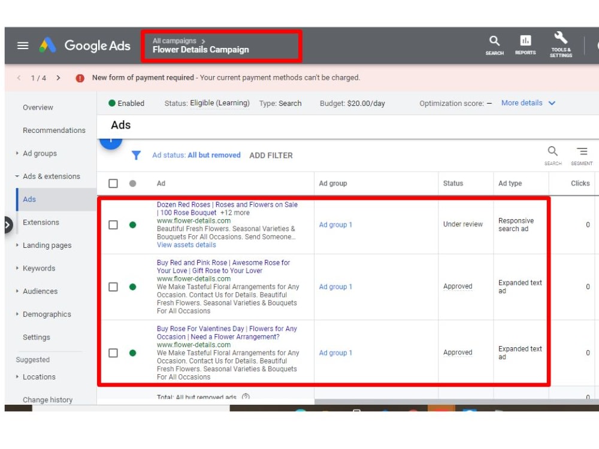Open Dozen Red Roses ad headline
This screenshot has height=449, width=599.
[227, 208]
